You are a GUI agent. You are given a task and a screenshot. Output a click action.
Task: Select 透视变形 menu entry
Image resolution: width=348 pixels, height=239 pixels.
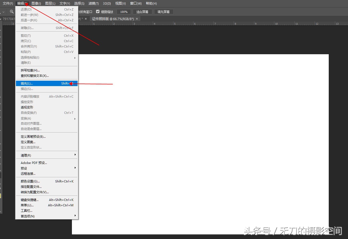(x=47, y=107)
